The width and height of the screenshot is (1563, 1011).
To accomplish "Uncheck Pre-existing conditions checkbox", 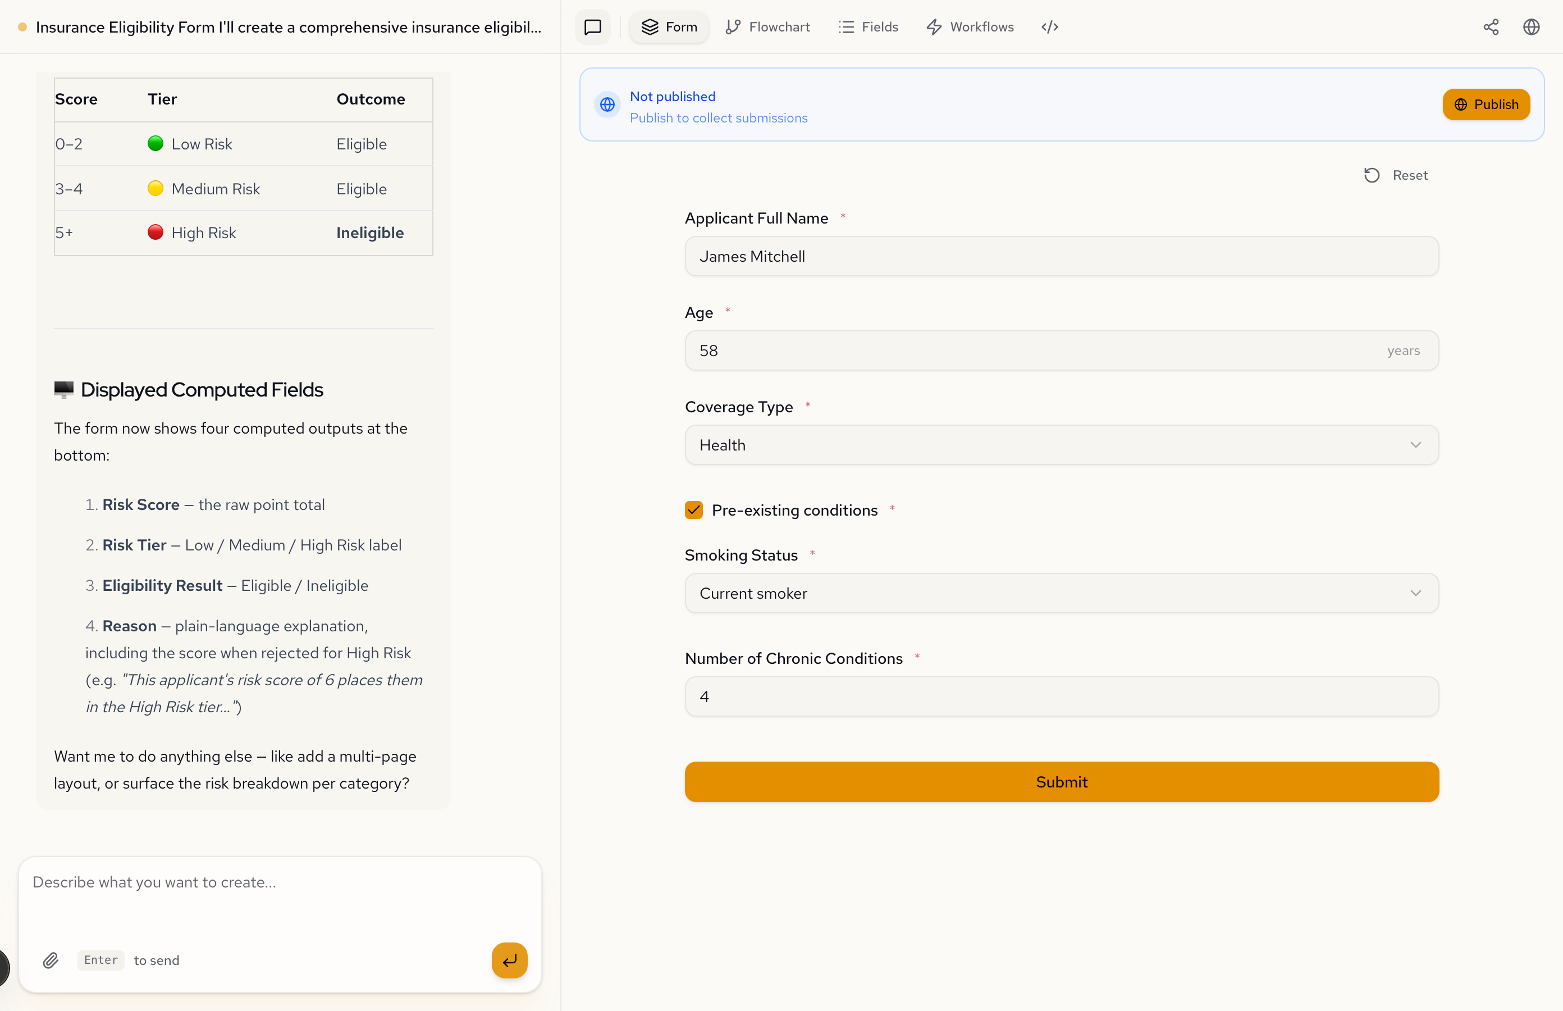I will click(693, 510).
